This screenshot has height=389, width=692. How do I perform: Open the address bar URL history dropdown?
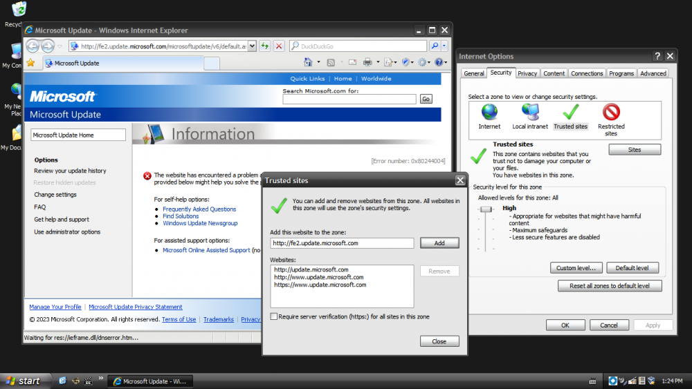click(252, 46)
